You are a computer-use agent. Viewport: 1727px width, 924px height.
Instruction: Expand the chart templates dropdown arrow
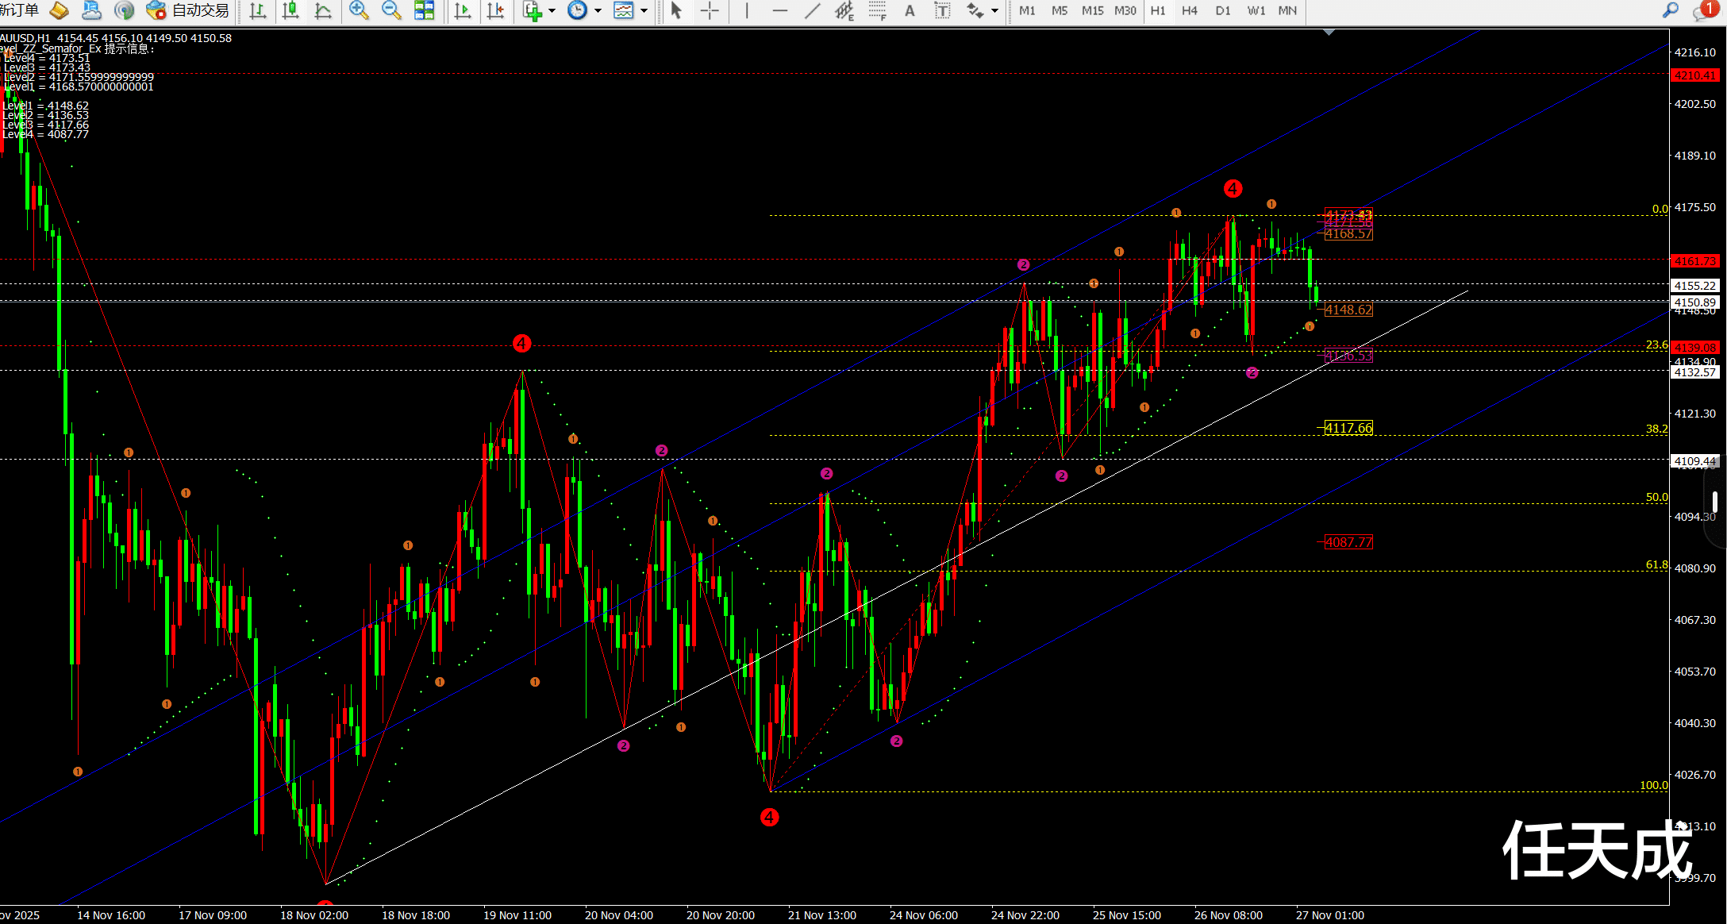coord(644,10)
